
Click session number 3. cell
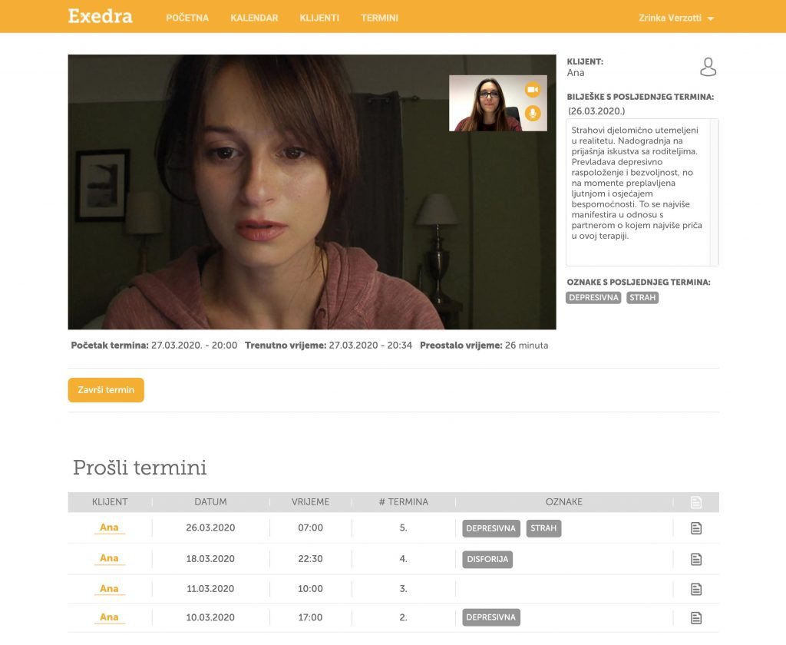[x=404, y=589]
